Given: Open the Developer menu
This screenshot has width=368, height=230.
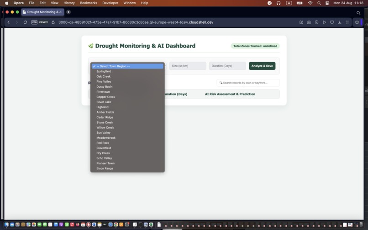Looking at the screenshot, I should pyautogui.click(x=110, y=3).
